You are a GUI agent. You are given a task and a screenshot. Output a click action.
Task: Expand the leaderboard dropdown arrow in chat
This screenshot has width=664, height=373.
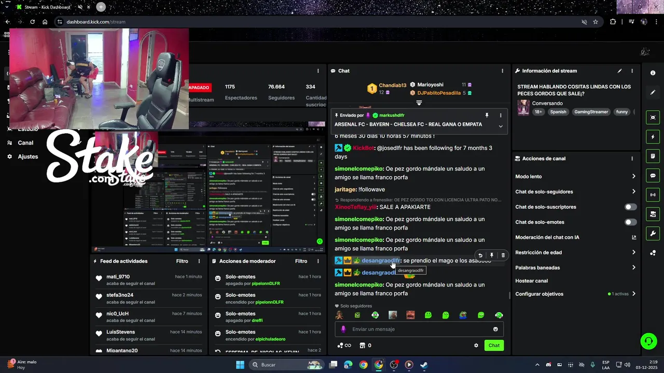point(419,103)
